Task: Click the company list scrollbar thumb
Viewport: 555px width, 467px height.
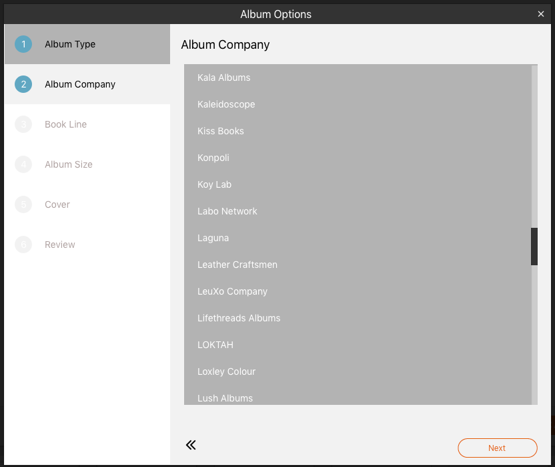Action: tap(534, 247)
